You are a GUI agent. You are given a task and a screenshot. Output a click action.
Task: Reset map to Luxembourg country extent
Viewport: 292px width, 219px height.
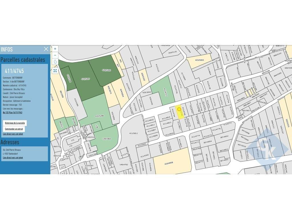[55, 62]
